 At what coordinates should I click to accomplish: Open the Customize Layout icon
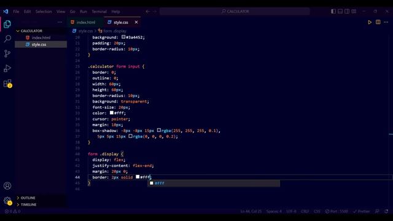click(x=354, y=11)
